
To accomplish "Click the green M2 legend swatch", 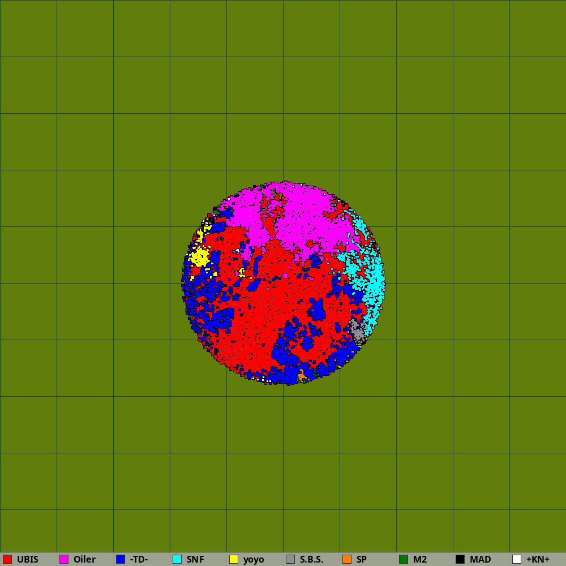I will pyautogui.click(x=404, y=559).
